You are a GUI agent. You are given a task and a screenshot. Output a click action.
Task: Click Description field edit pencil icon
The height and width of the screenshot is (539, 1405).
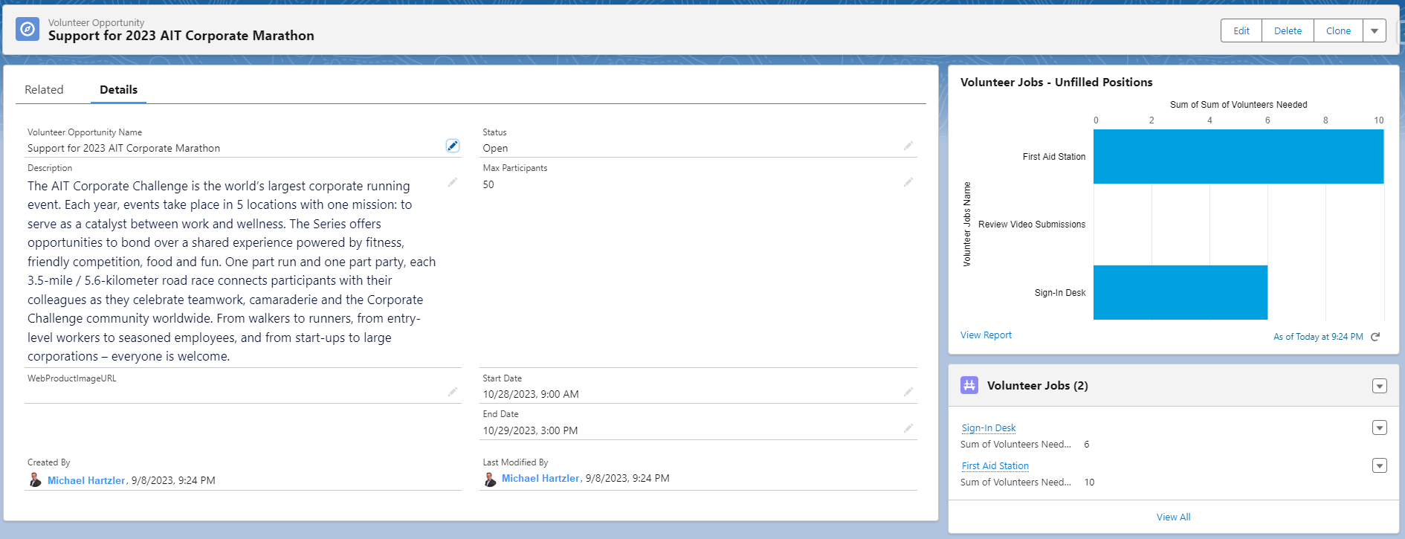pos(452,182)
